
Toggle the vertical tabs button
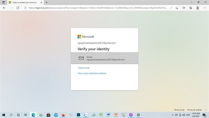click(x=4, y=2)
